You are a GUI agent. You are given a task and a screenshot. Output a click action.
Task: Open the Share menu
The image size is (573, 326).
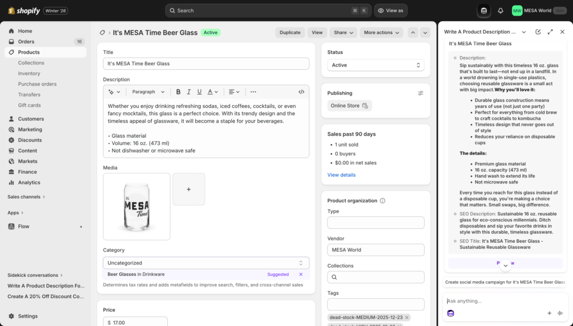tap(343, 32)
